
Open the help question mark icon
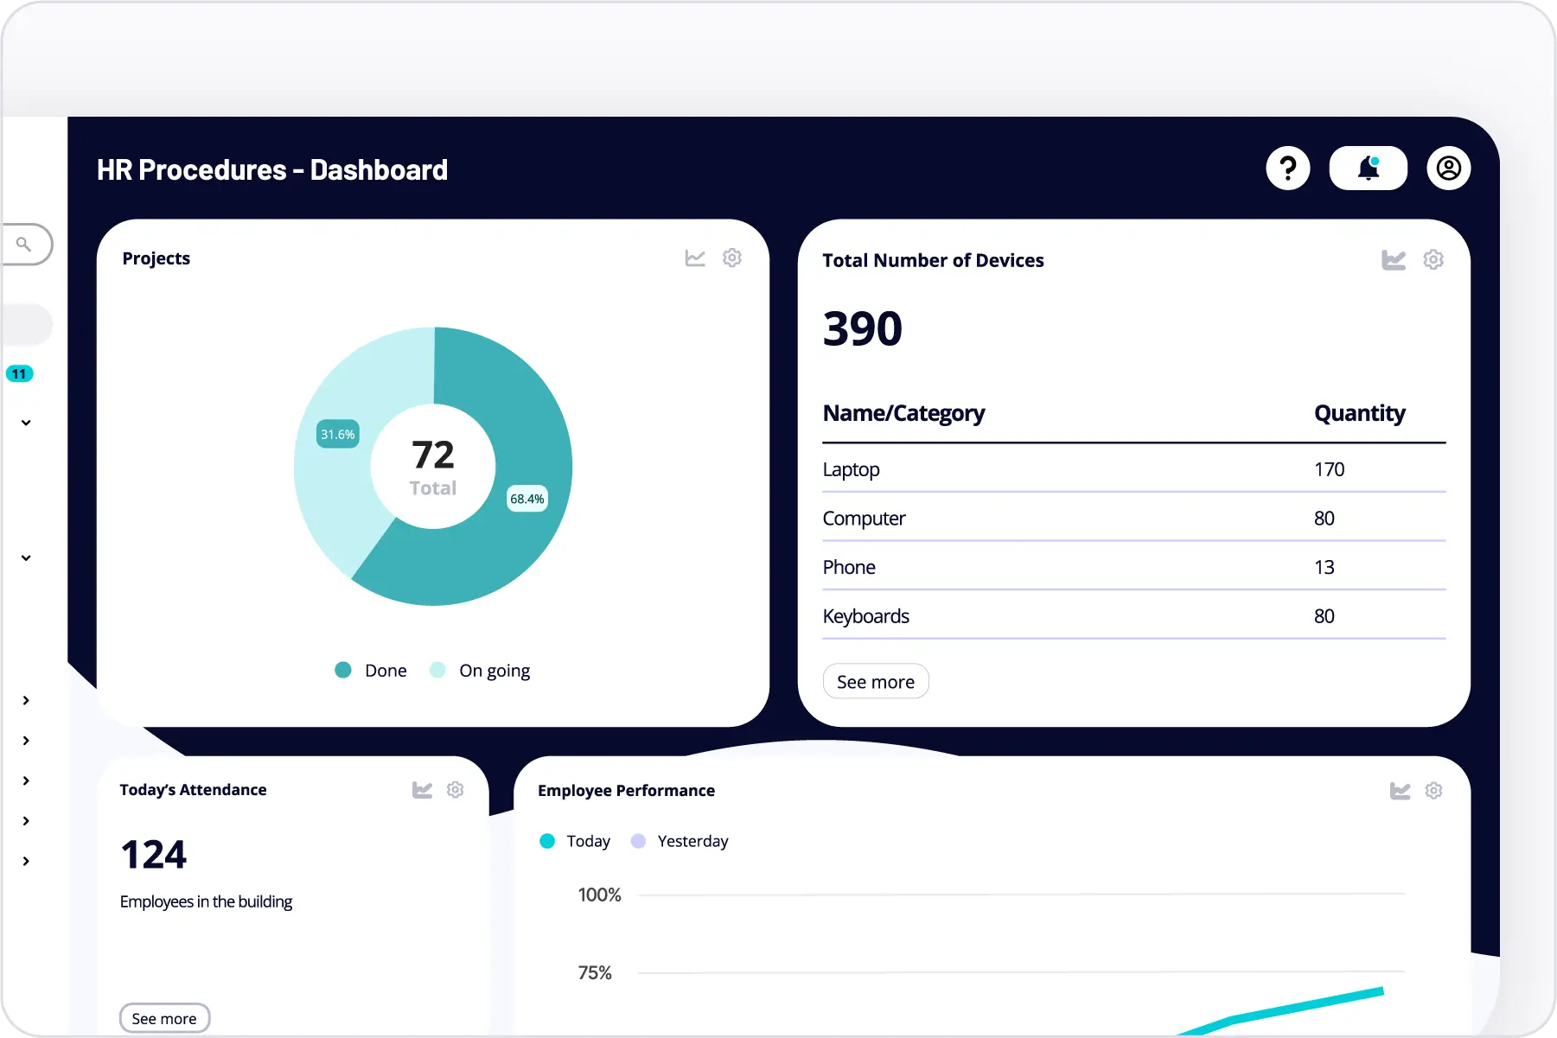pos(1288,168)
